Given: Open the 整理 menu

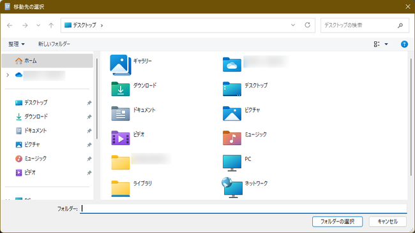Looking at the screenshot, I should (17, 44).
